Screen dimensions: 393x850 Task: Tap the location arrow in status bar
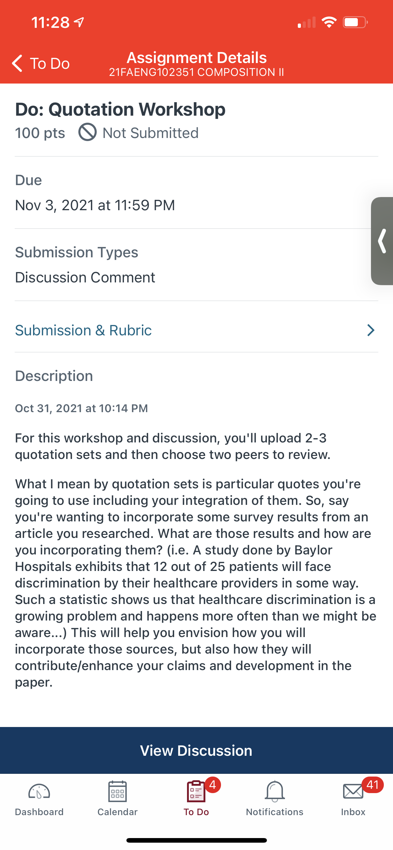click(79, 22)
